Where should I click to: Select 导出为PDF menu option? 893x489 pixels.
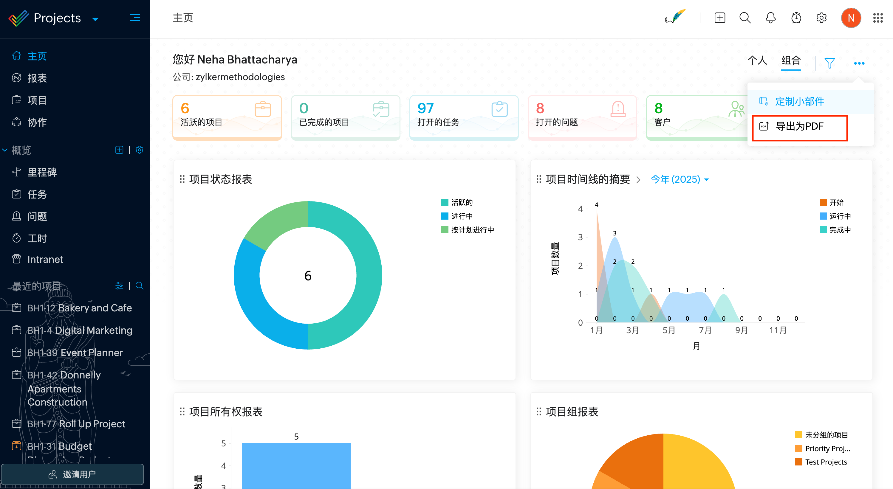tap(799, 126)
